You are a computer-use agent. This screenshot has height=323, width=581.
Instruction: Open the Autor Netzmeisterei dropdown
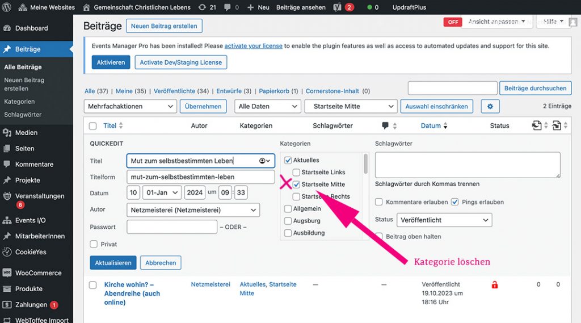click(193, 210)
